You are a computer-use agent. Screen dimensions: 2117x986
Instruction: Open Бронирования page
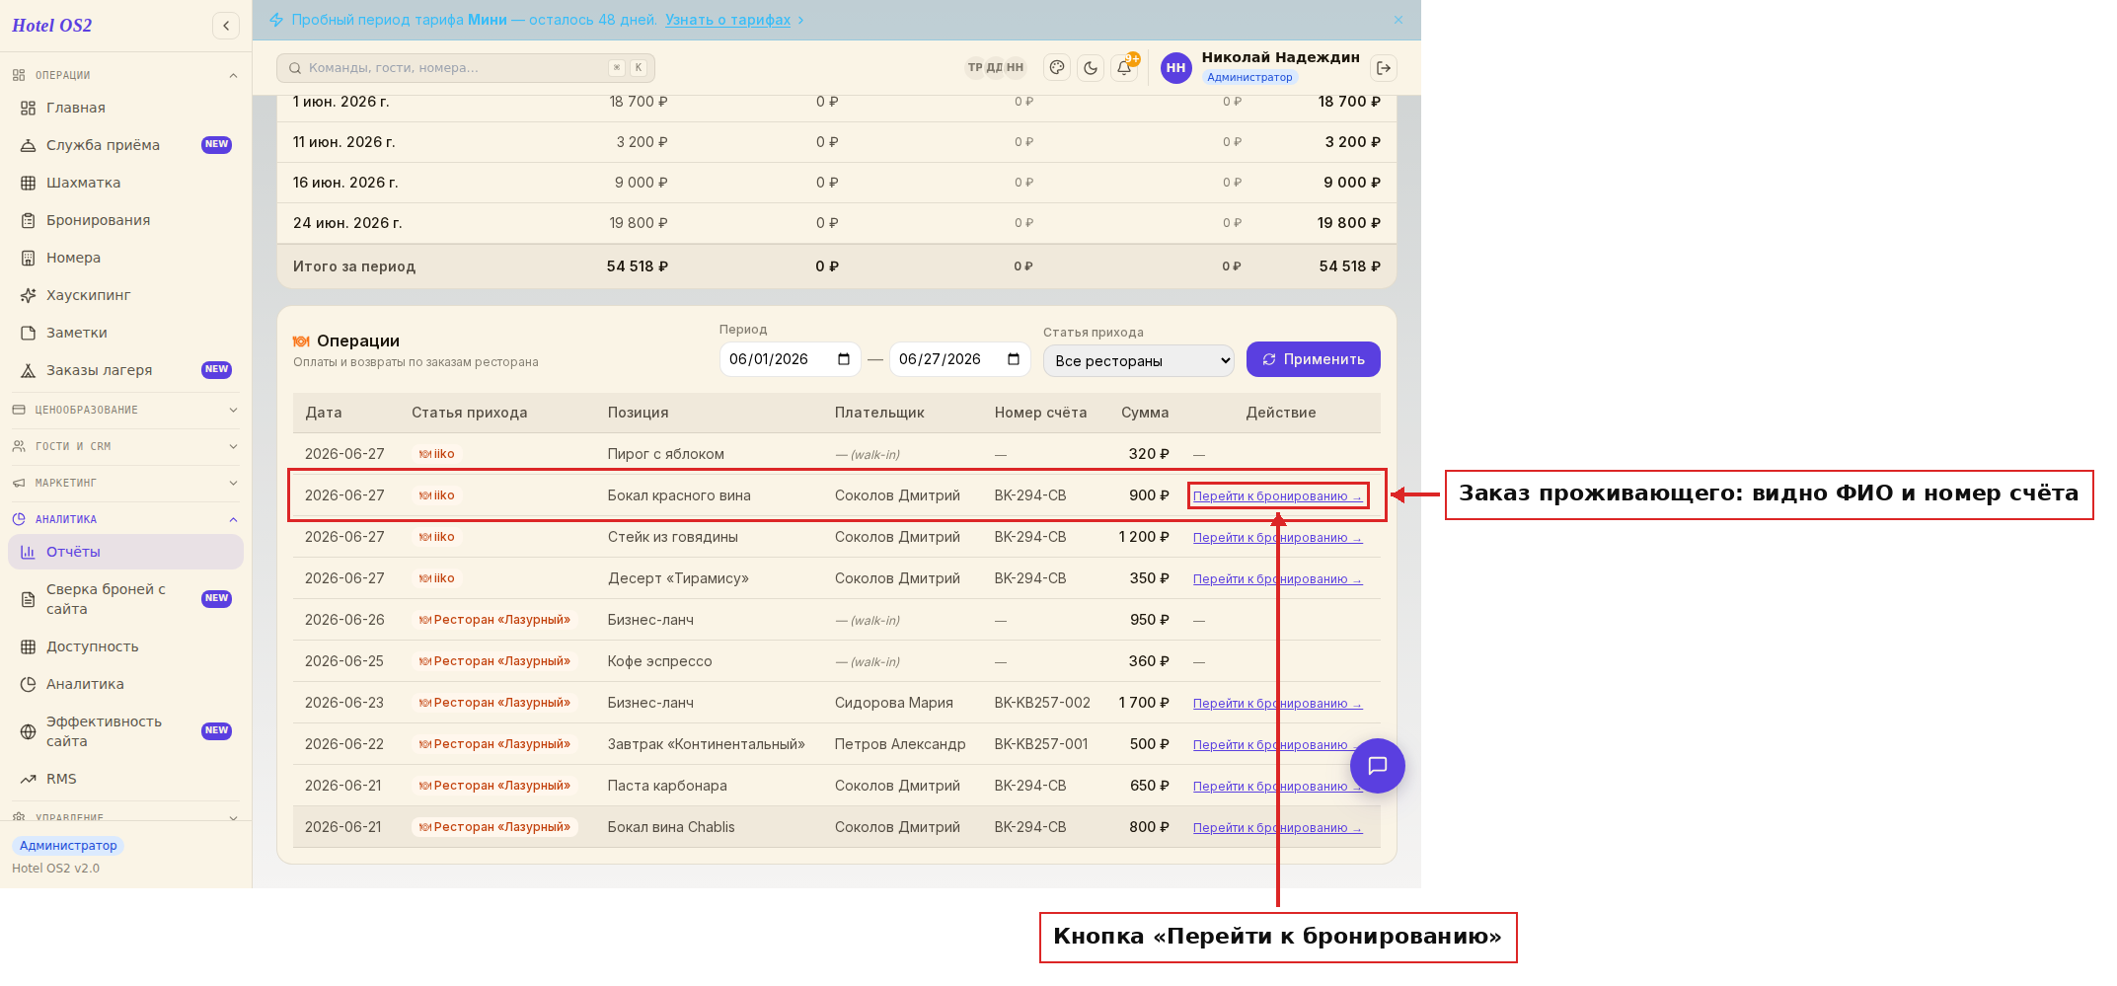125,220
